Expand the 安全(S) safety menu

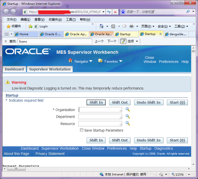click(x=164, y=26)
